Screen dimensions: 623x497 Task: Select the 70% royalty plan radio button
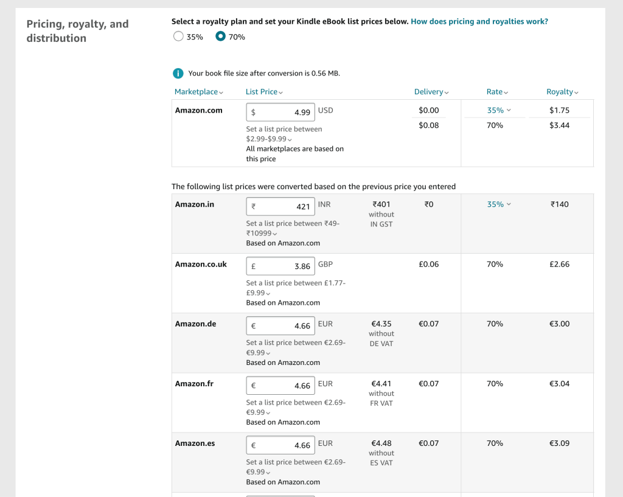coord(221,36)
